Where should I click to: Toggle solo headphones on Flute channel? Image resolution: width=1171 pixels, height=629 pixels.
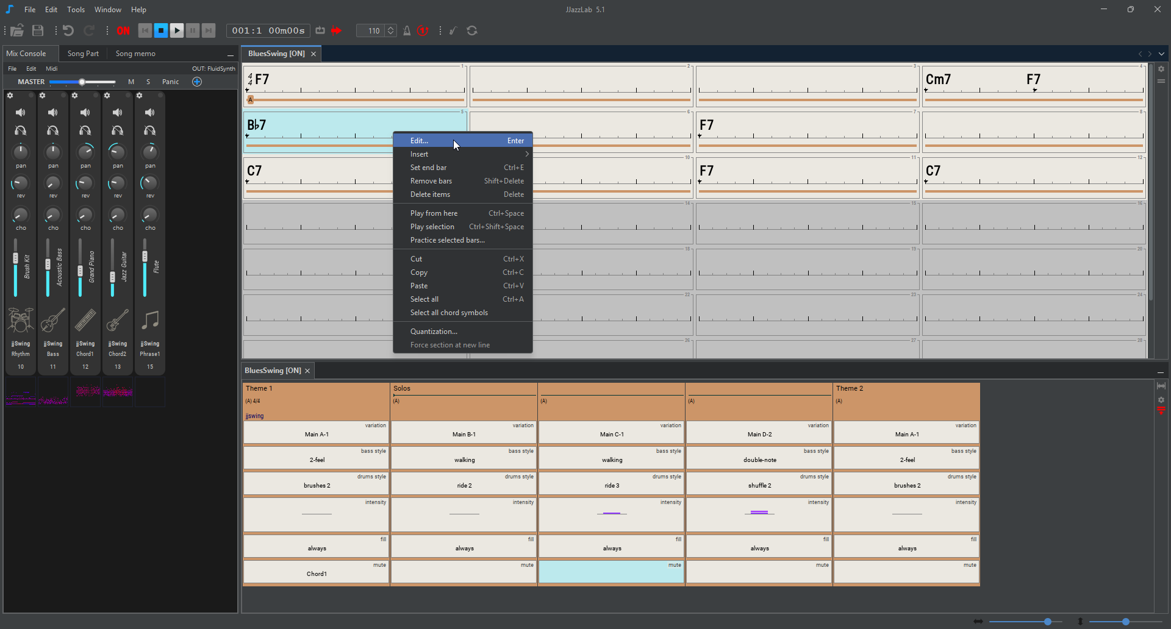click(150, 130)
